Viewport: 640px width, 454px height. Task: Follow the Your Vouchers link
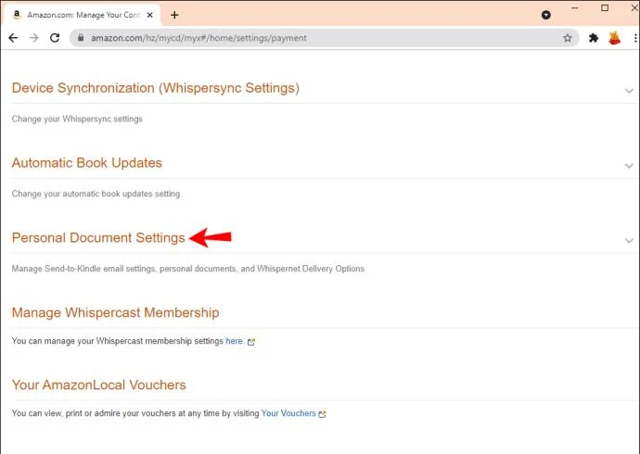pos(288,413)
